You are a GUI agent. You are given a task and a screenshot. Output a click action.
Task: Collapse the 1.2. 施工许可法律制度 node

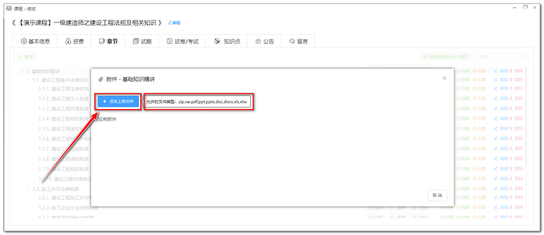28,189
